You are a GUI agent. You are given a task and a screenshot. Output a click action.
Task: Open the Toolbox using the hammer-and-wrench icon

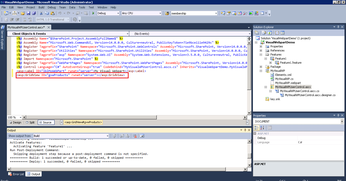point(245,13)
